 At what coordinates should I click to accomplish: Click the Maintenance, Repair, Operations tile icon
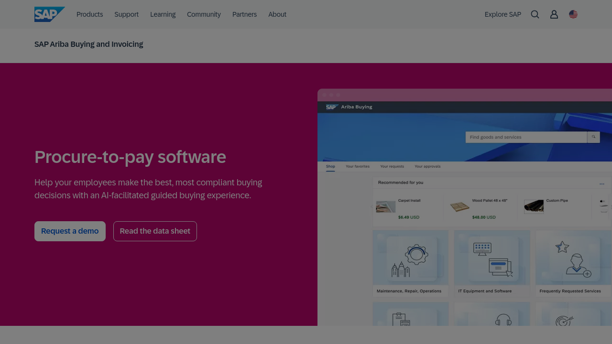pyautogui.click(x=411, y=258)
